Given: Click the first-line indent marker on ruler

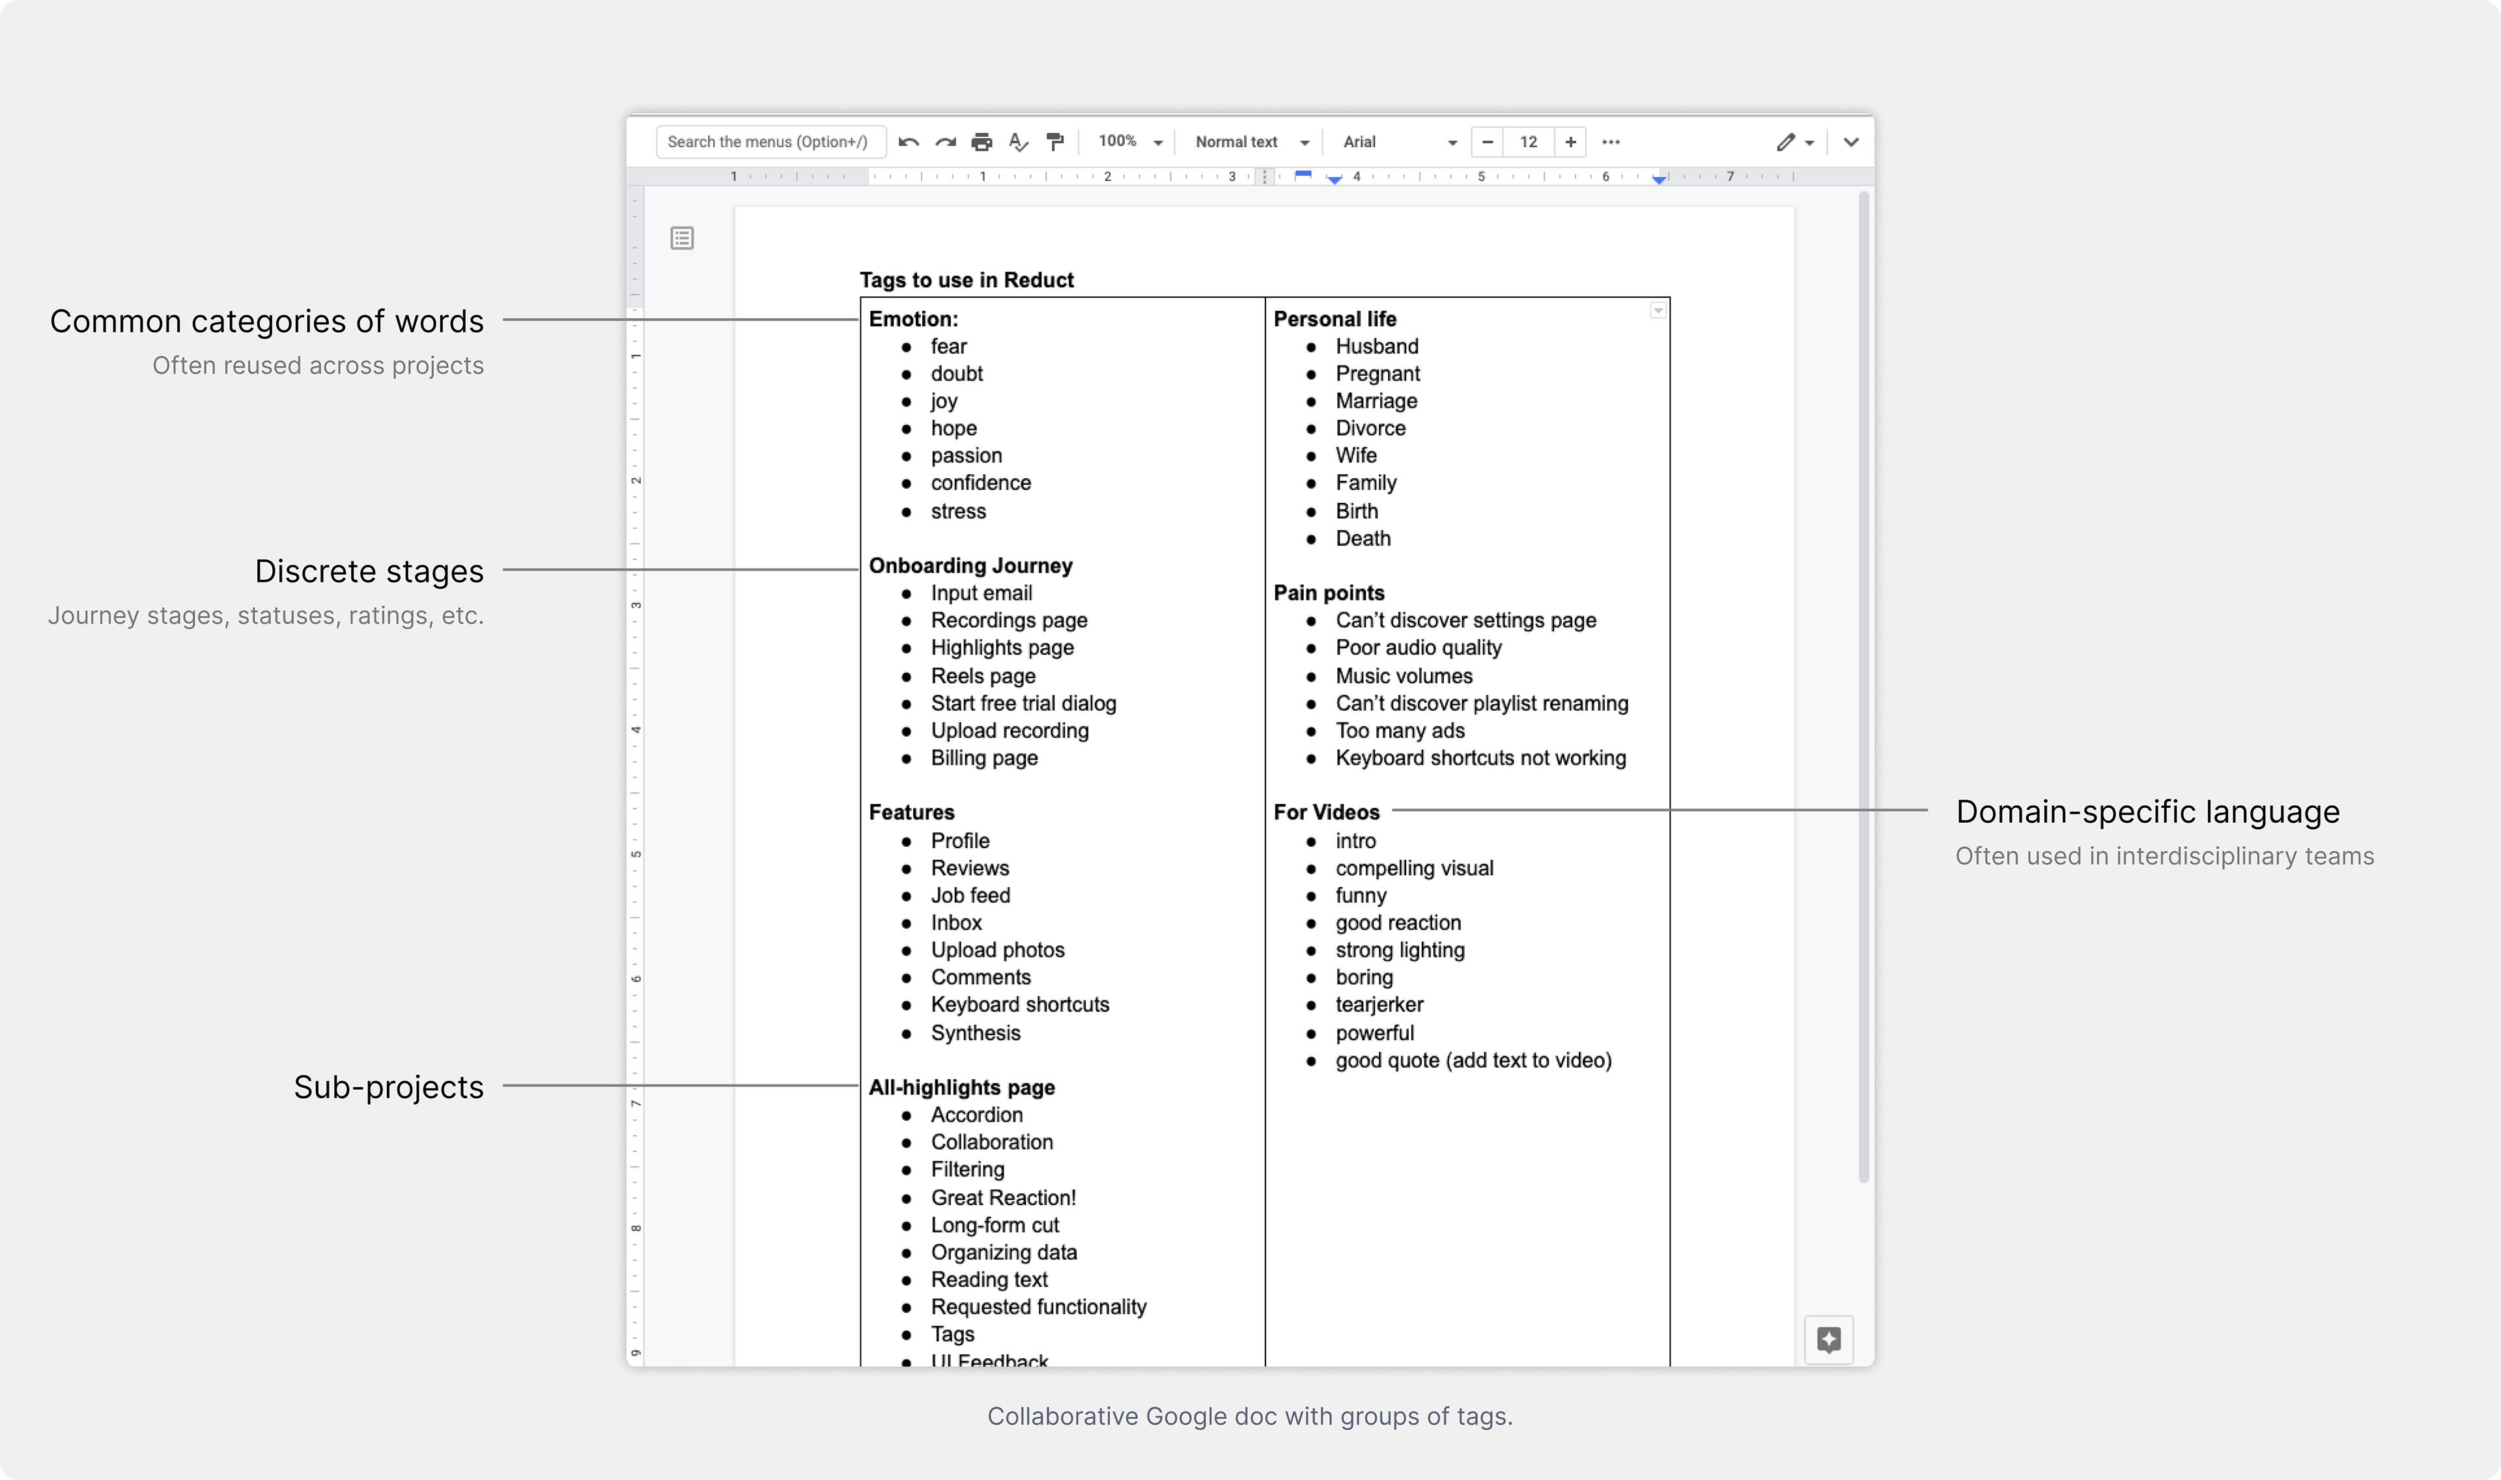Looking at the screenshot, I should [x=1303, y=173].
